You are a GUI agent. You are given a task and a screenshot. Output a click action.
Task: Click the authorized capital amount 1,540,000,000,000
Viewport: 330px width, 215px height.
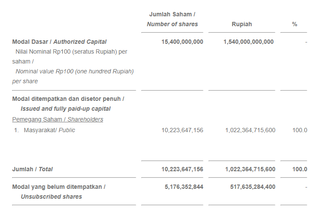pyautogui.click(x=249, y=42)
